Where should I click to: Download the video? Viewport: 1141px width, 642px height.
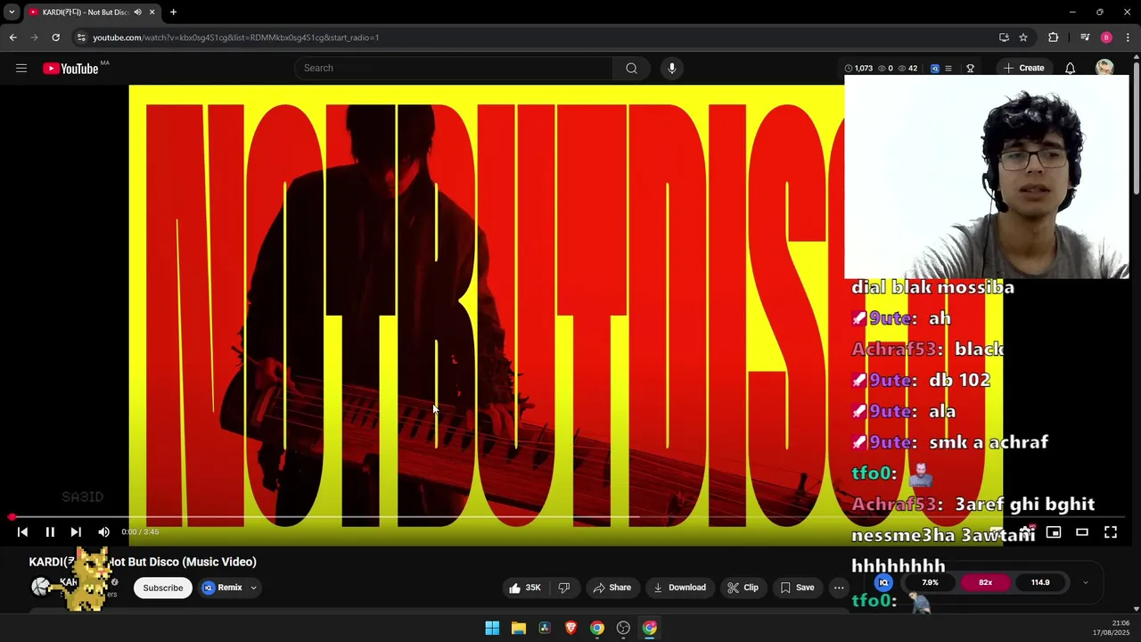tap(679, 588)
